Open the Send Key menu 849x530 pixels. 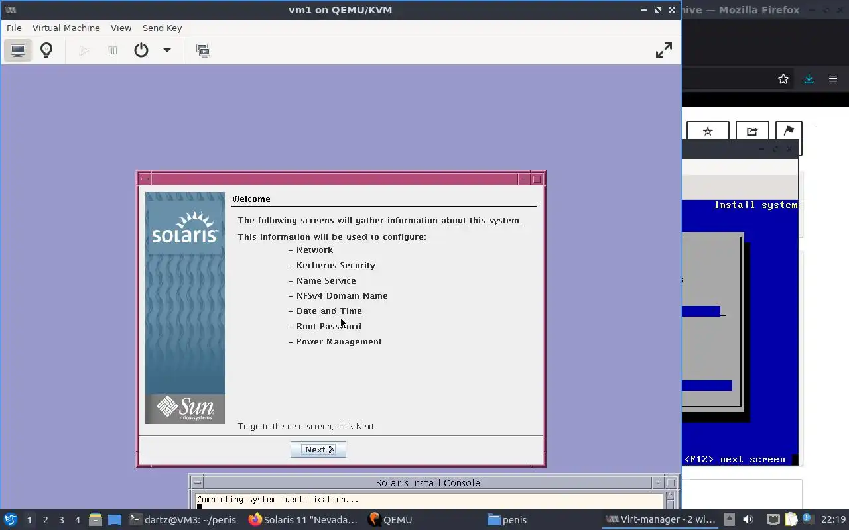162,28
